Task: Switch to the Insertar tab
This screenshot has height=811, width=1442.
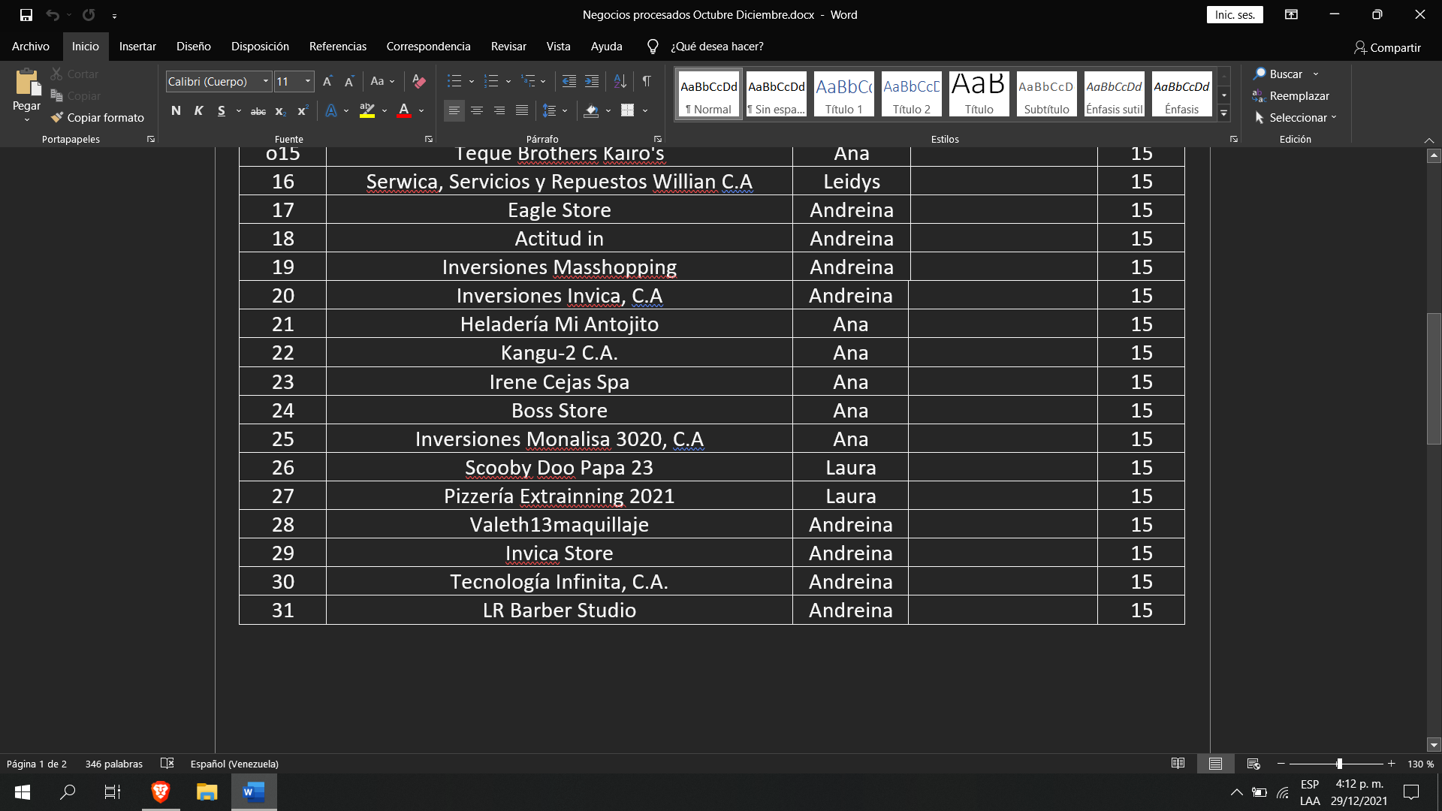Action: [x=137, y=47]
